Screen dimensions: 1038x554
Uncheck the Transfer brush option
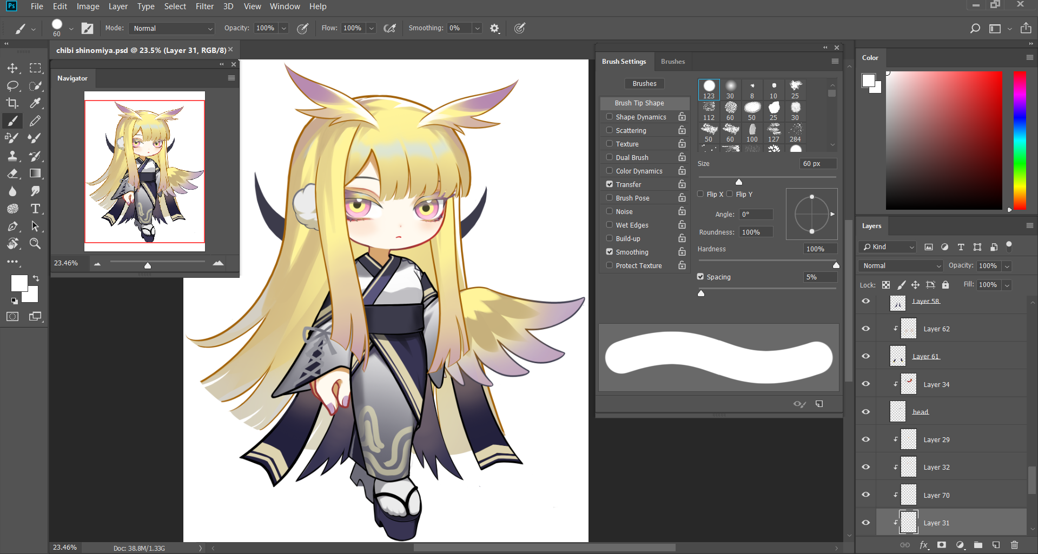click(x=610, y=184)
